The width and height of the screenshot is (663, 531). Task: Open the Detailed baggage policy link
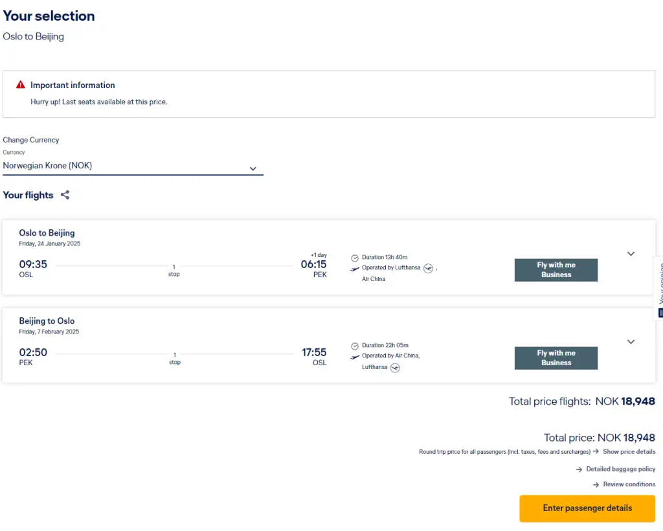(x=620, y=469)
